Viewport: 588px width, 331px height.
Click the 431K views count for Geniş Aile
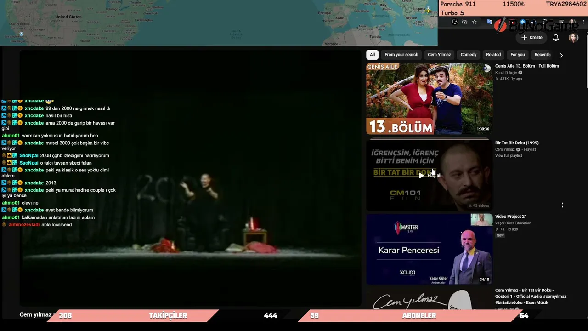504,79
